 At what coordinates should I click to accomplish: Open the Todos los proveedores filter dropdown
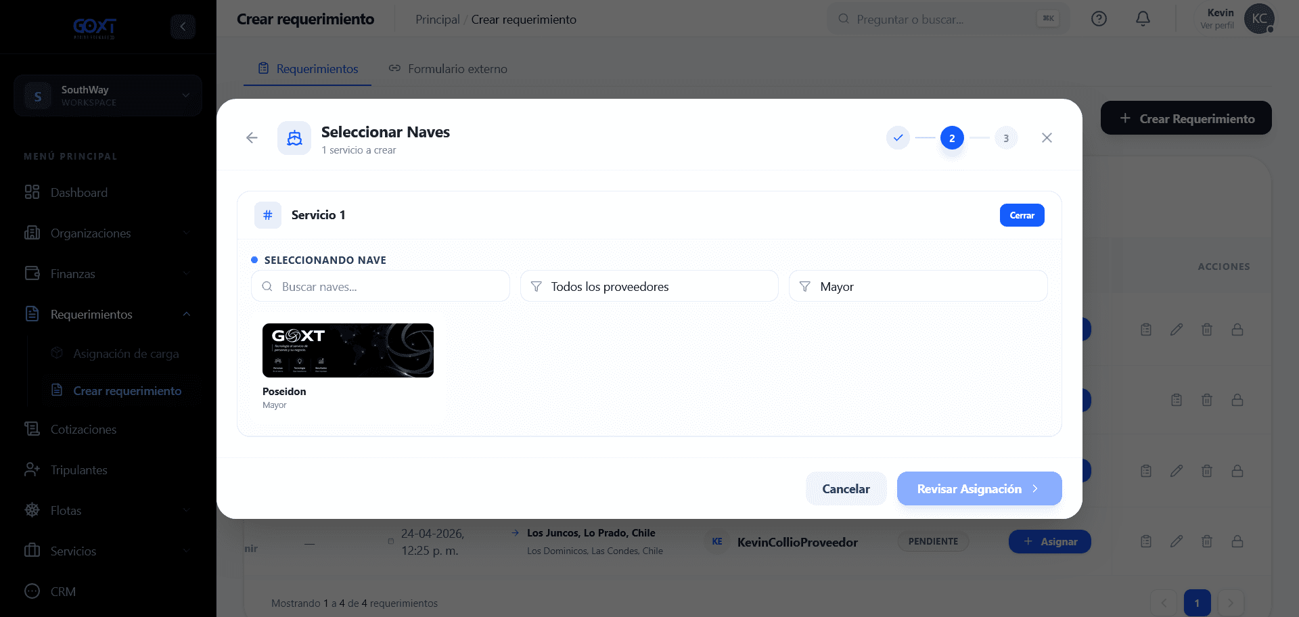click(649, 286)
